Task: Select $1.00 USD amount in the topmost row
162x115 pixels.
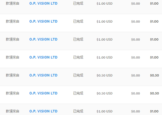Action: point(104,4)
